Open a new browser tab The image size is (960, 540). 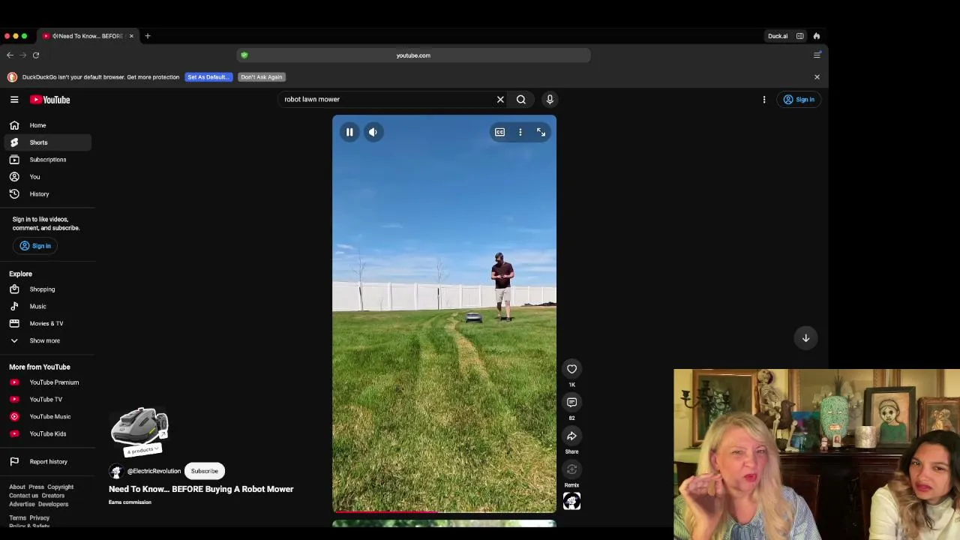tap(148, 36)
